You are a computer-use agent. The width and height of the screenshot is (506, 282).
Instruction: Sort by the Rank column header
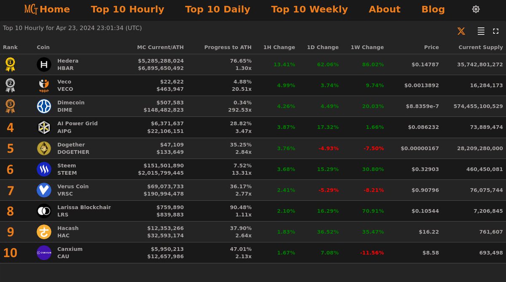coord(11,47)
